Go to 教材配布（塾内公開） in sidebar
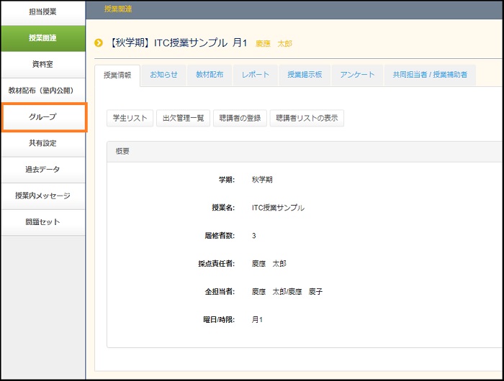 click(x=42, y=91)
